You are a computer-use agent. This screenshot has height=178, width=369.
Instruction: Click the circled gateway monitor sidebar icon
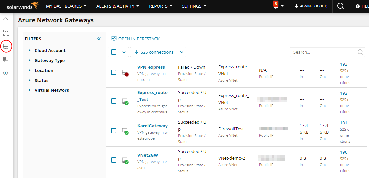click(x=6, y=47)
